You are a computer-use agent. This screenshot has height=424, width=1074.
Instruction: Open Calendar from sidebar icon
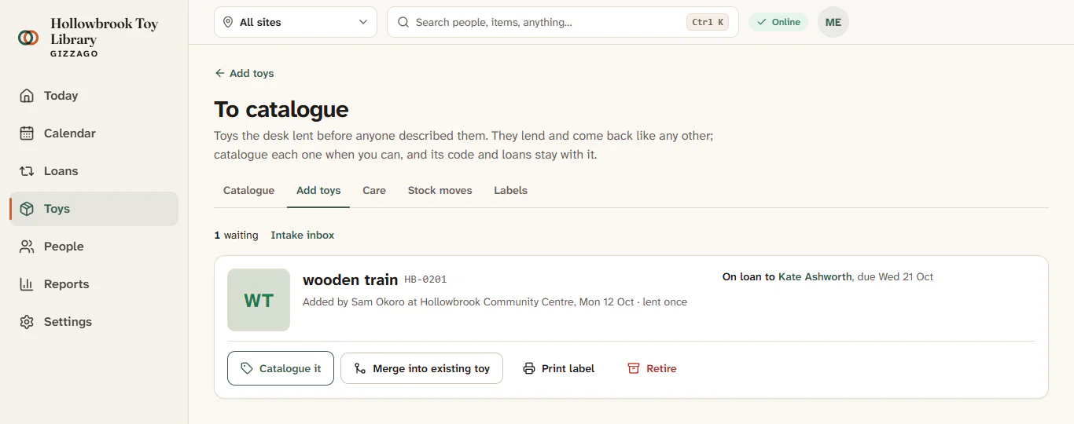[x=27, y=133]
